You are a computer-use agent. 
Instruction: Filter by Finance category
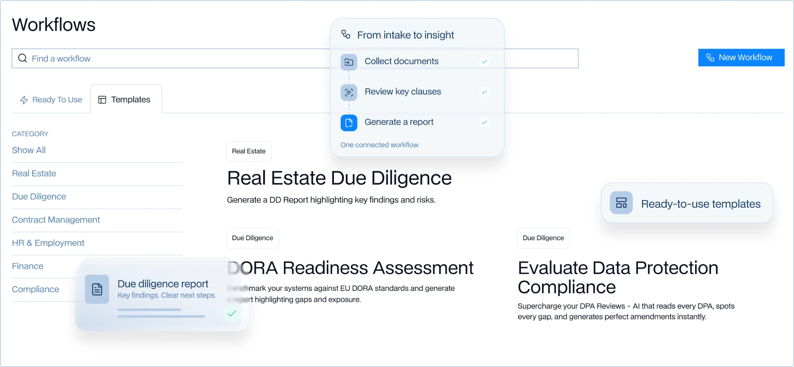[27, 266]
